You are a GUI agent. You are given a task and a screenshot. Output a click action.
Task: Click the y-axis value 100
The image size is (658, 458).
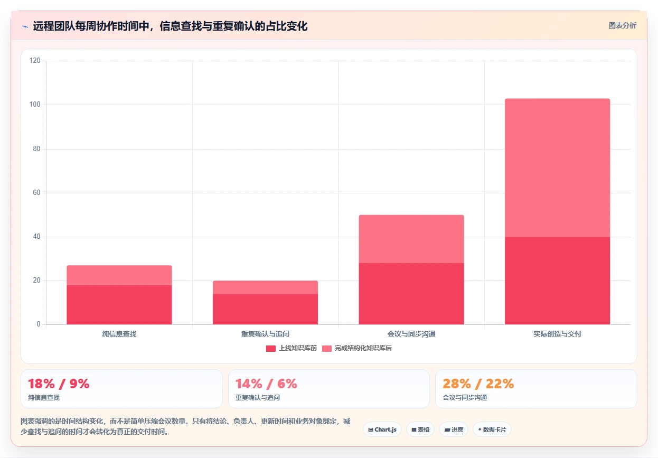(x=35, y=105)
